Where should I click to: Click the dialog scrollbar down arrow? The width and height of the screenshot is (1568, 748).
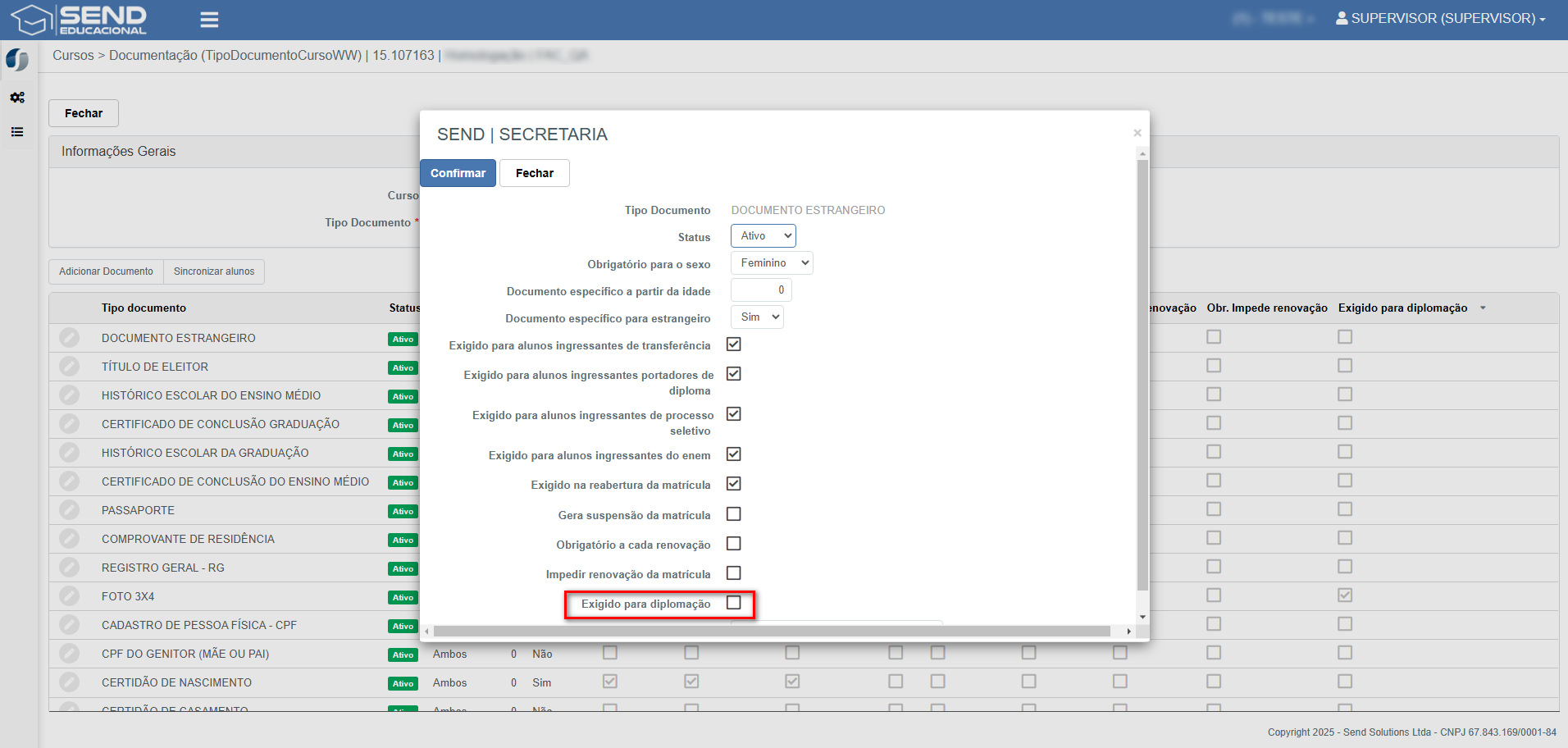[1142, 617]
